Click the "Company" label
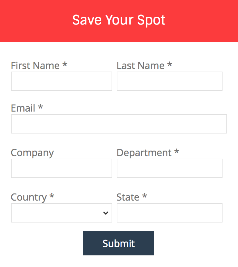 (x=32, y=153)
